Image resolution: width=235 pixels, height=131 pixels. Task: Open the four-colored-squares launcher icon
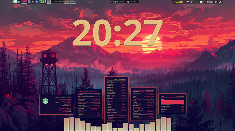(45, 2)
